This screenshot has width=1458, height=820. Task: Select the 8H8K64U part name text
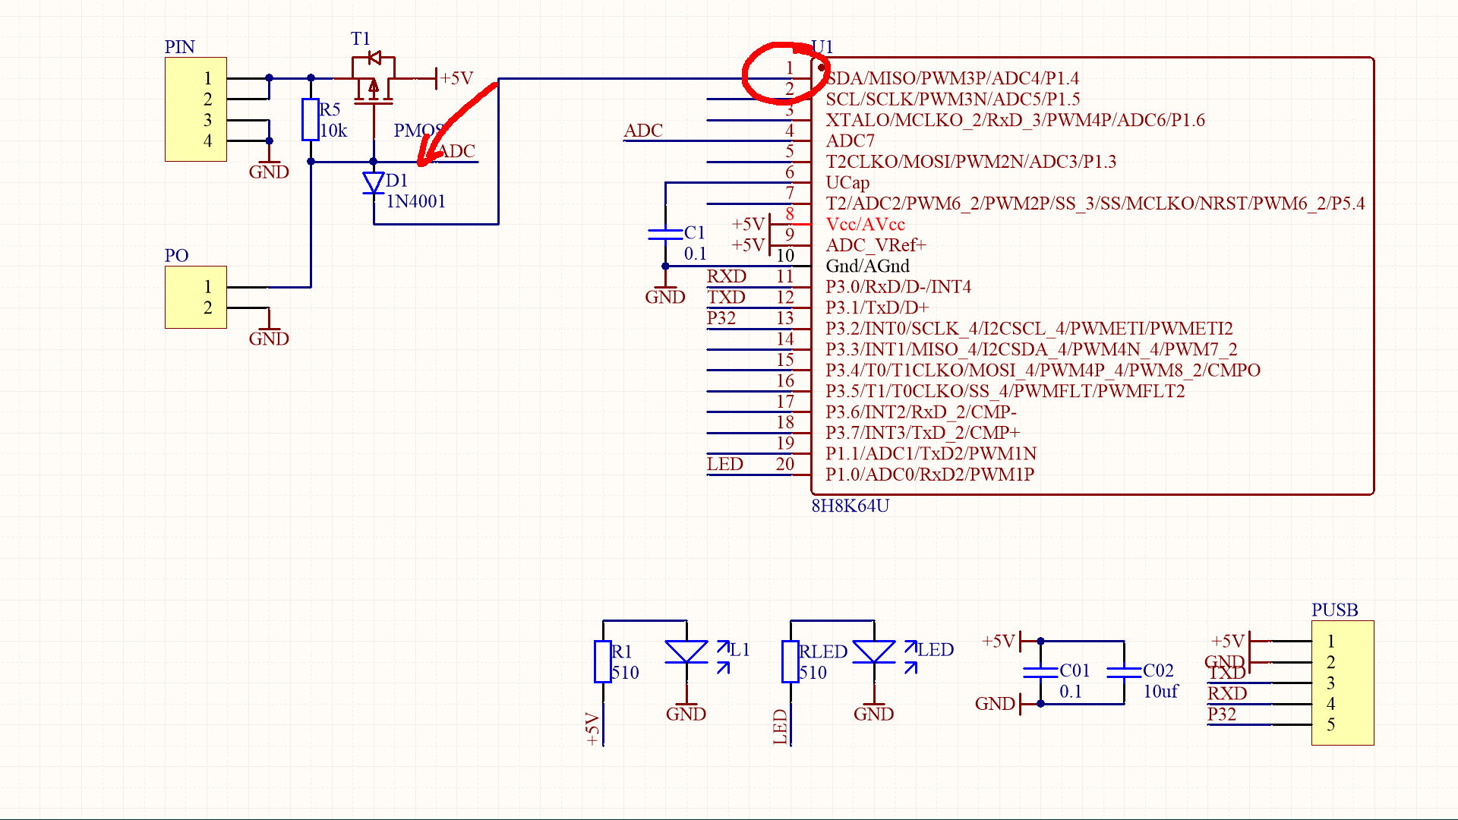(850, 506)
